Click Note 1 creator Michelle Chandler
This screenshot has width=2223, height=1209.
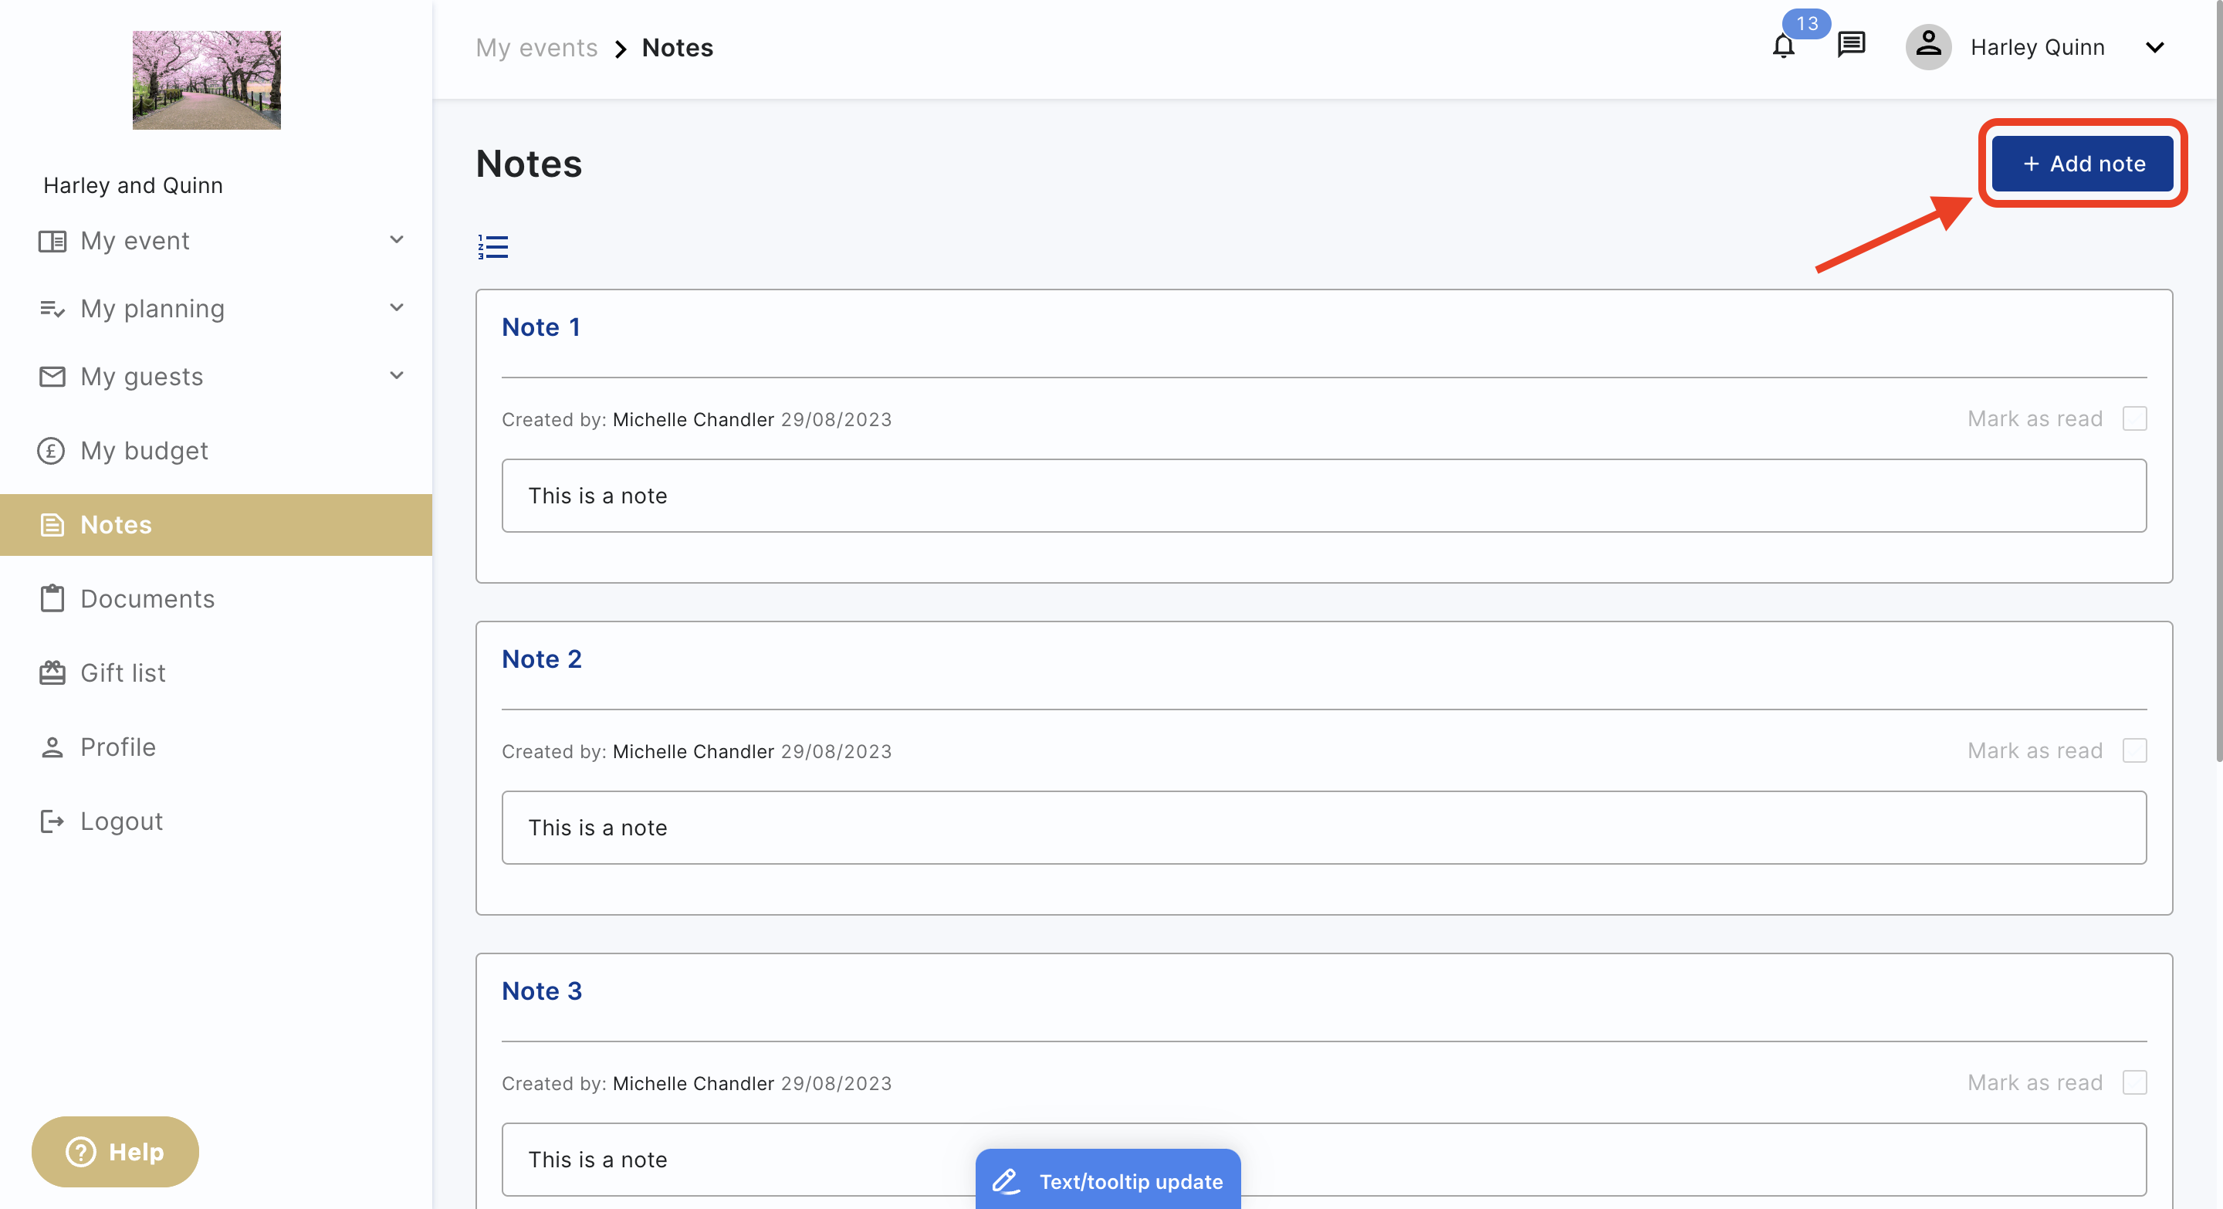coord(693,419)
